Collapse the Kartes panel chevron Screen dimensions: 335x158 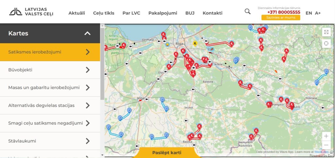click(x=87, y=33)
